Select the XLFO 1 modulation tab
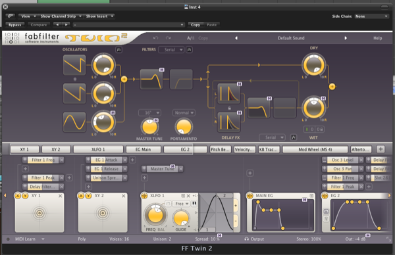This screenshot has width=395, height=255. pos(98,149)
